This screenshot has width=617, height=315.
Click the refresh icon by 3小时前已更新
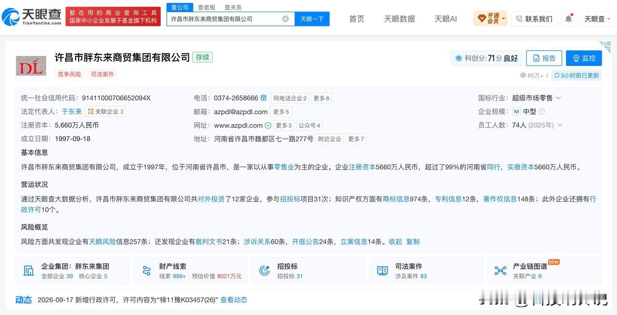pos(557,76)
